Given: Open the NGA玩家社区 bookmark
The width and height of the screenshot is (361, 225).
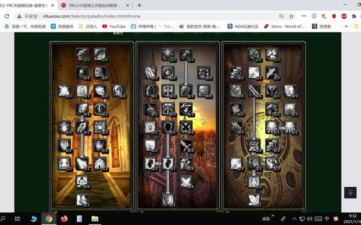Looking at the screenshot, I should click(243, 27).
